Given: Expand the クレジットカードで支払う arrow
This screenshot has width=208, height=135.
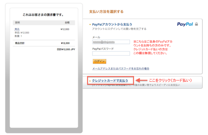Looking at the screenshot, I should [x=90, y=81].
